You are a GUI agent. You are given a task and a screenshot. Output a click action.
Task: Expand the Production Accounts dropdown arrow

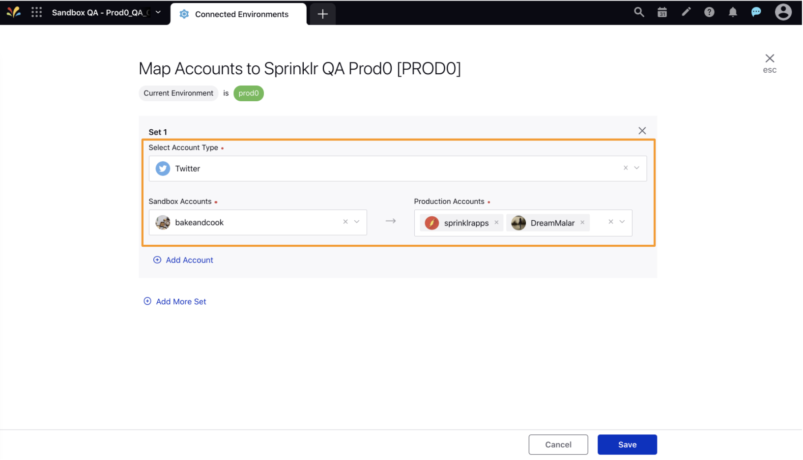[x=622, y=222]
